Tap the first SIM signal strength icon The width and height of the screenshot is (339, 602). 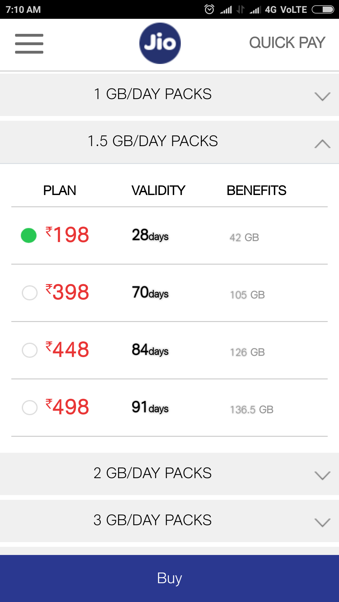tap(226, 10)
